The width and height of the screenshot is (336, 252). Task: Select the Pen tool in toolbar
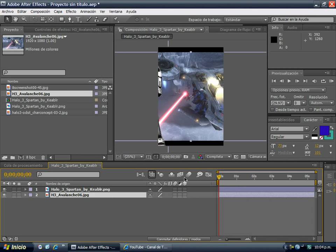(x=70, y=19)
